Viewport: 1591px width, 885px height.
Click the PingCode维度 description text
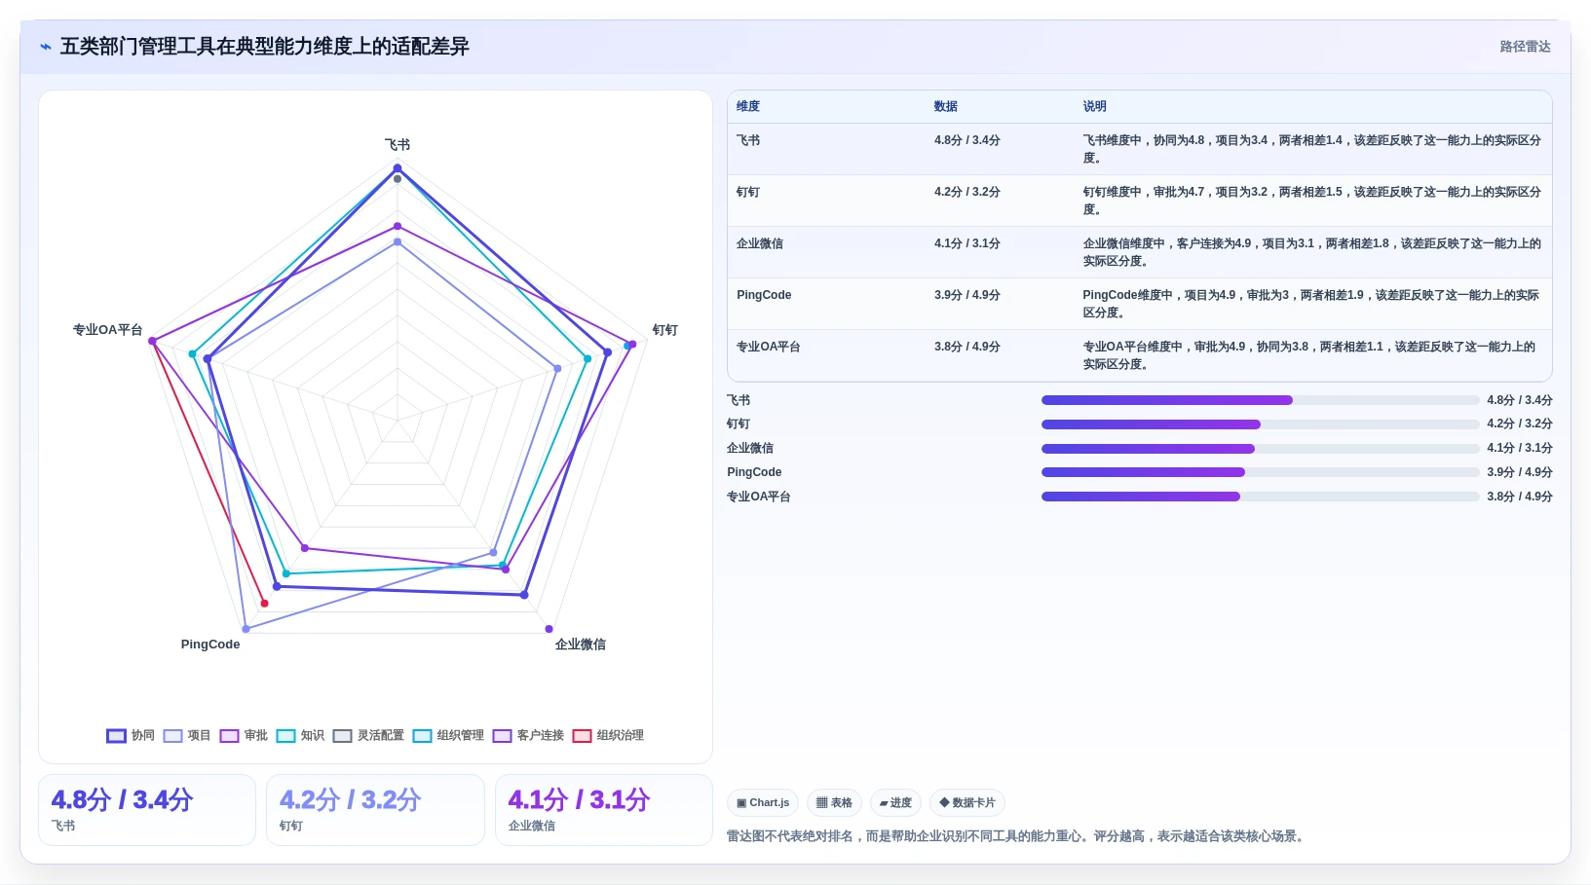(x=1312, y=304)
